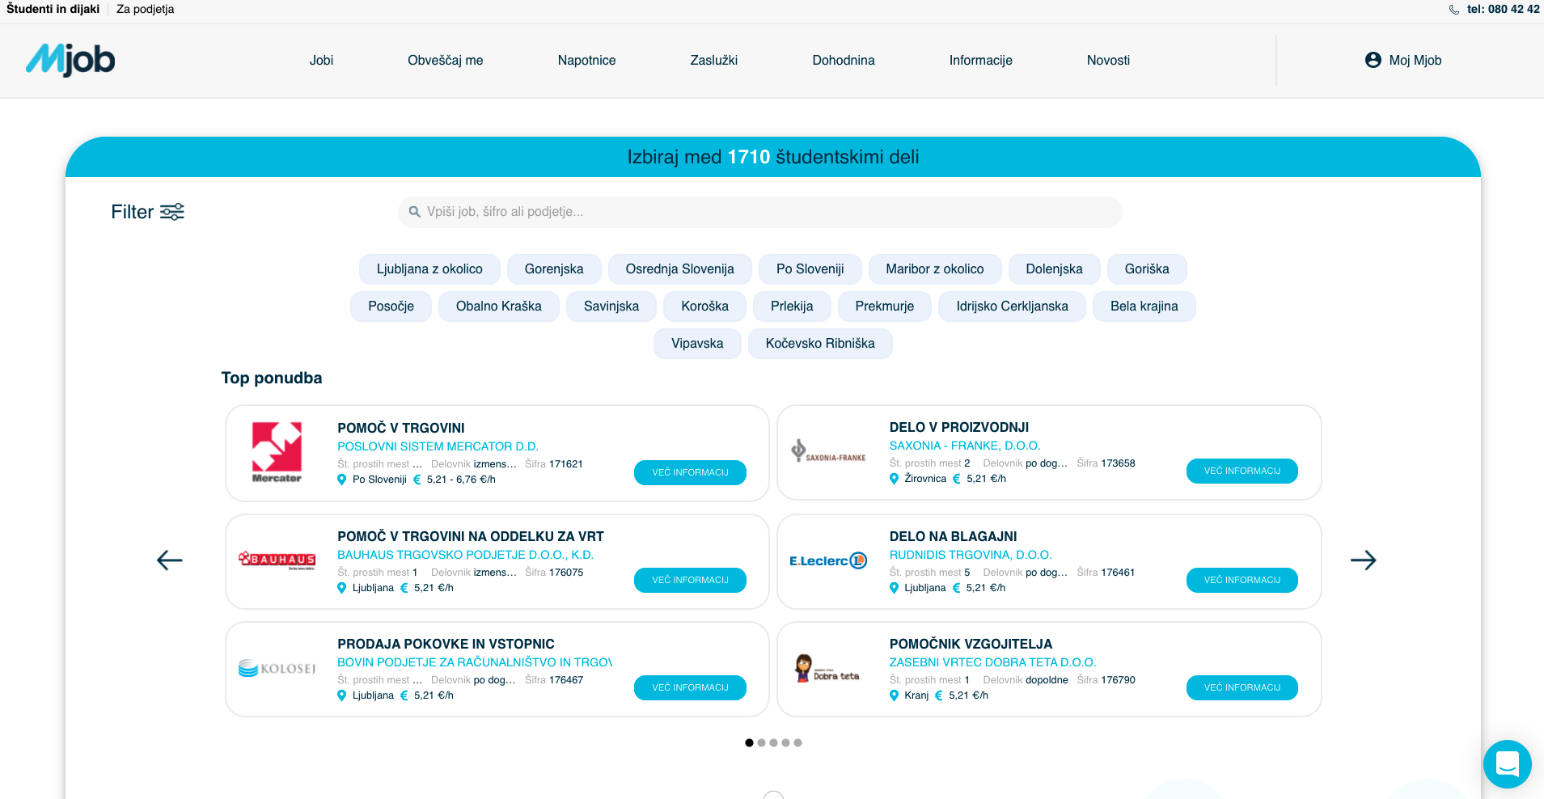Screen dimensions: 1544x799
Task: Select the second carousel page dot
Action: tap(761, 742)
